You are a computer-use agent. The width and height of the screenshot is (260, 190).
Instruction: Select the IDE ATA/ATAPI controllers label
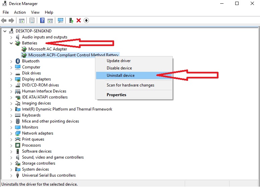click(x=45, y=97)
